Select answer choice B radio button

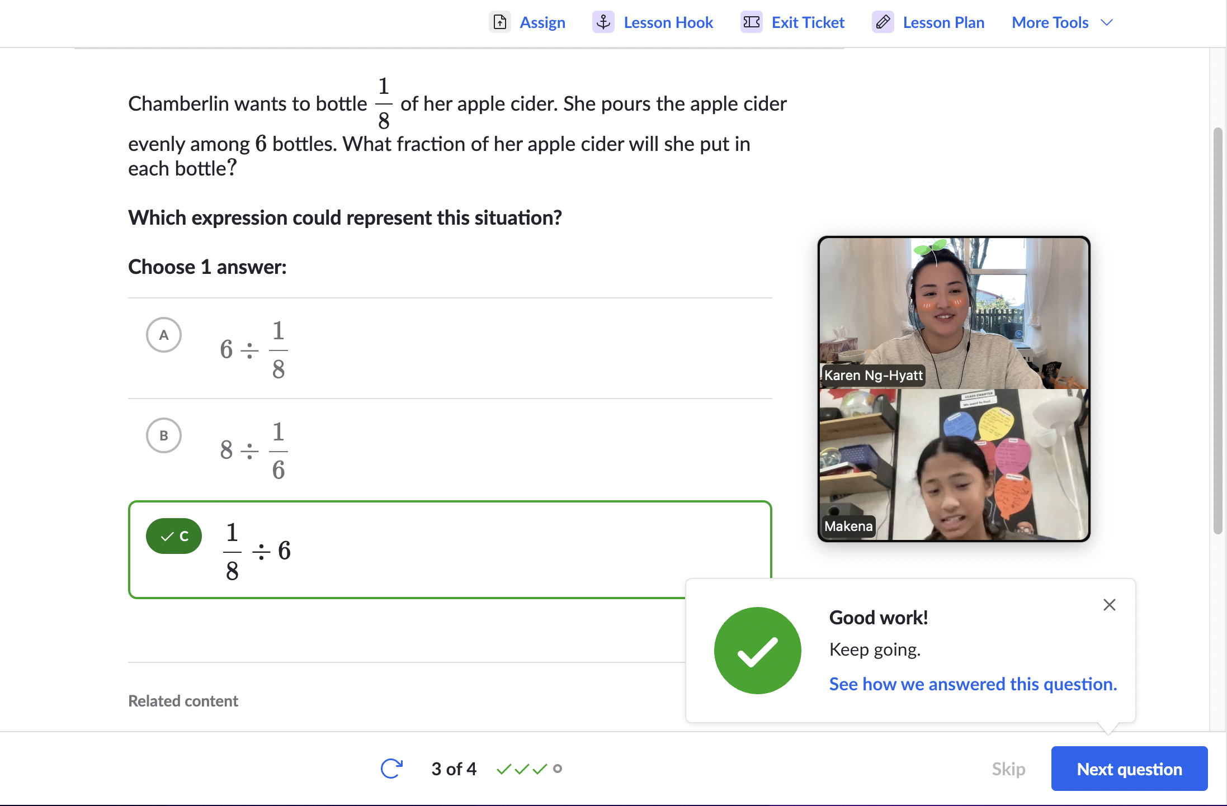(x=164, y=435)
